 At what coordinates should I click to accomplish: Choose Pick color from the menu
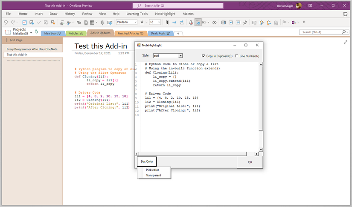152,170
